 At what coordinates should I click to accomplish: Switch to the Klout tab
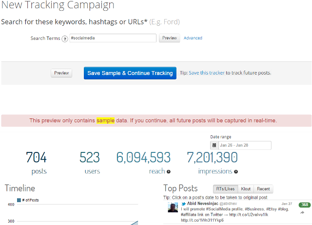(x=247, y=189)
